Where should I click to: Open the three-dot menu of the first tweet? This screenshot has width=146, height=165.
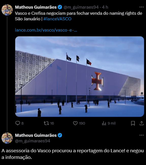141,7
